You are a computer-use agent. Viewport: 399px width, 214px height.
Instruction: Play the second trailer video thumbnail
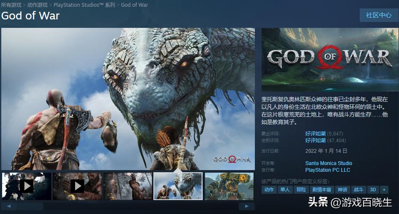tap(77, 186)
